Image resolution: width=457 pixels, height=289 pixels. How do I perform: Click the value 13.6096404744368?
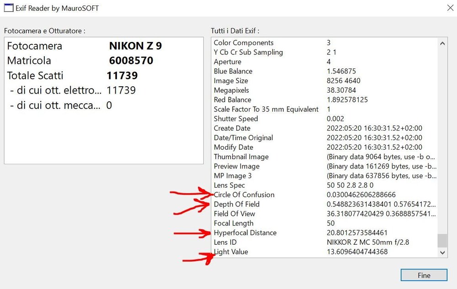click(357, 252)
